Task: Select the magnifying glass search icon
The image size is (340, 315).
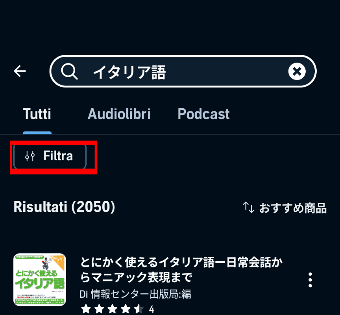Action: click(69, 71)
